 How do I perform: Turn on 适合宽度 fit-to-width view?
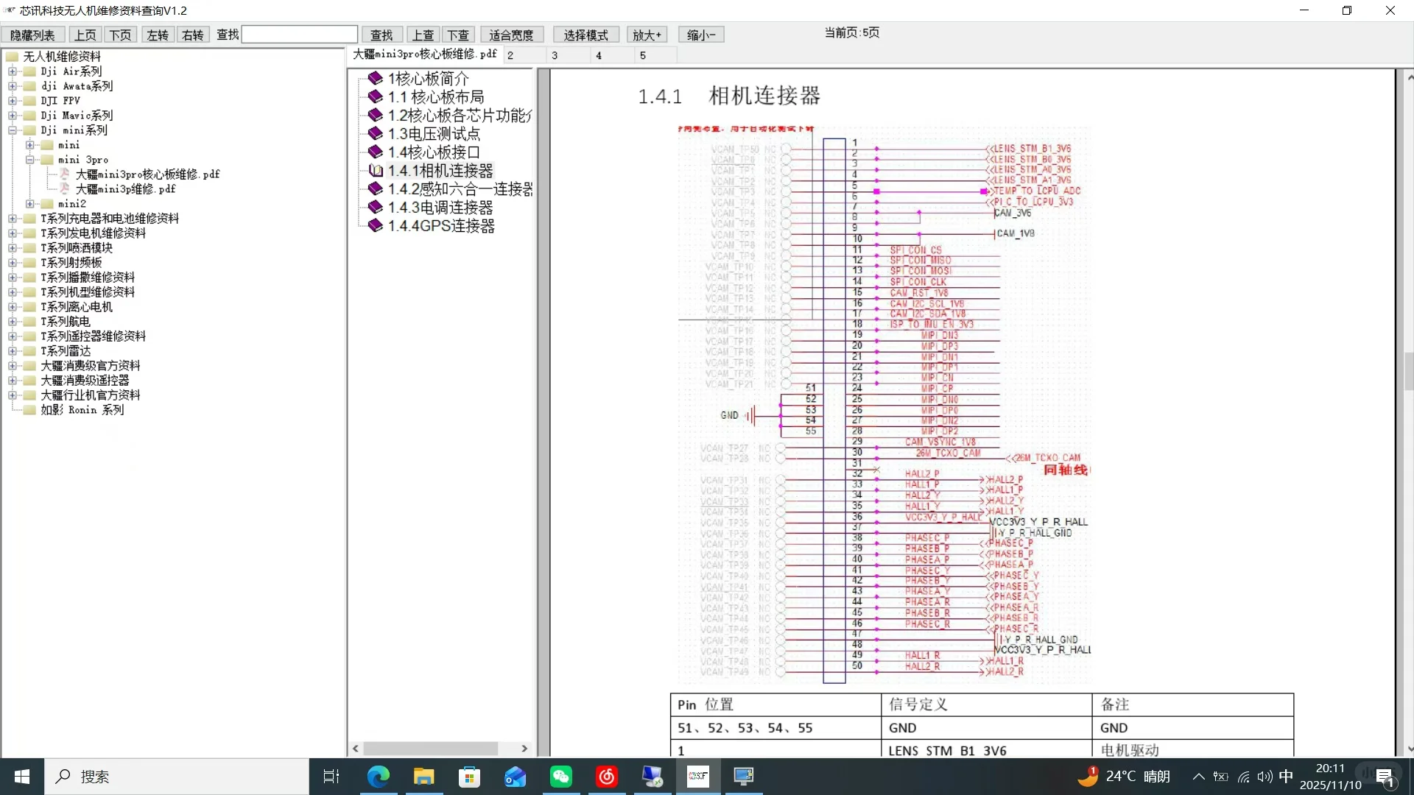click(x=511, y=35)
